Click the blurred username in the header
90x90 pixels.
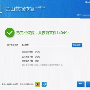(x=85, y=16)
